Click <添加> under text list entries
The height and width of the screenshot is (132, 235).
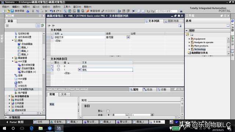(x=67, y=73)
